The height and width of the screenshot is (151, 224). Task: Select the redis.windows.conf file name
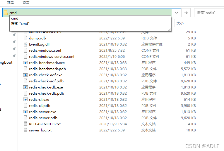(45, 51)
